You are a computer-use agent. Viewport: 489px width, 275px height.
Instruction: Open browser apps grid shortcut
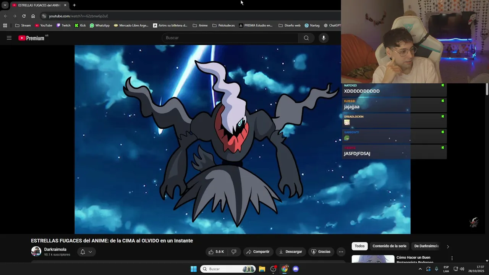point(5,26)
